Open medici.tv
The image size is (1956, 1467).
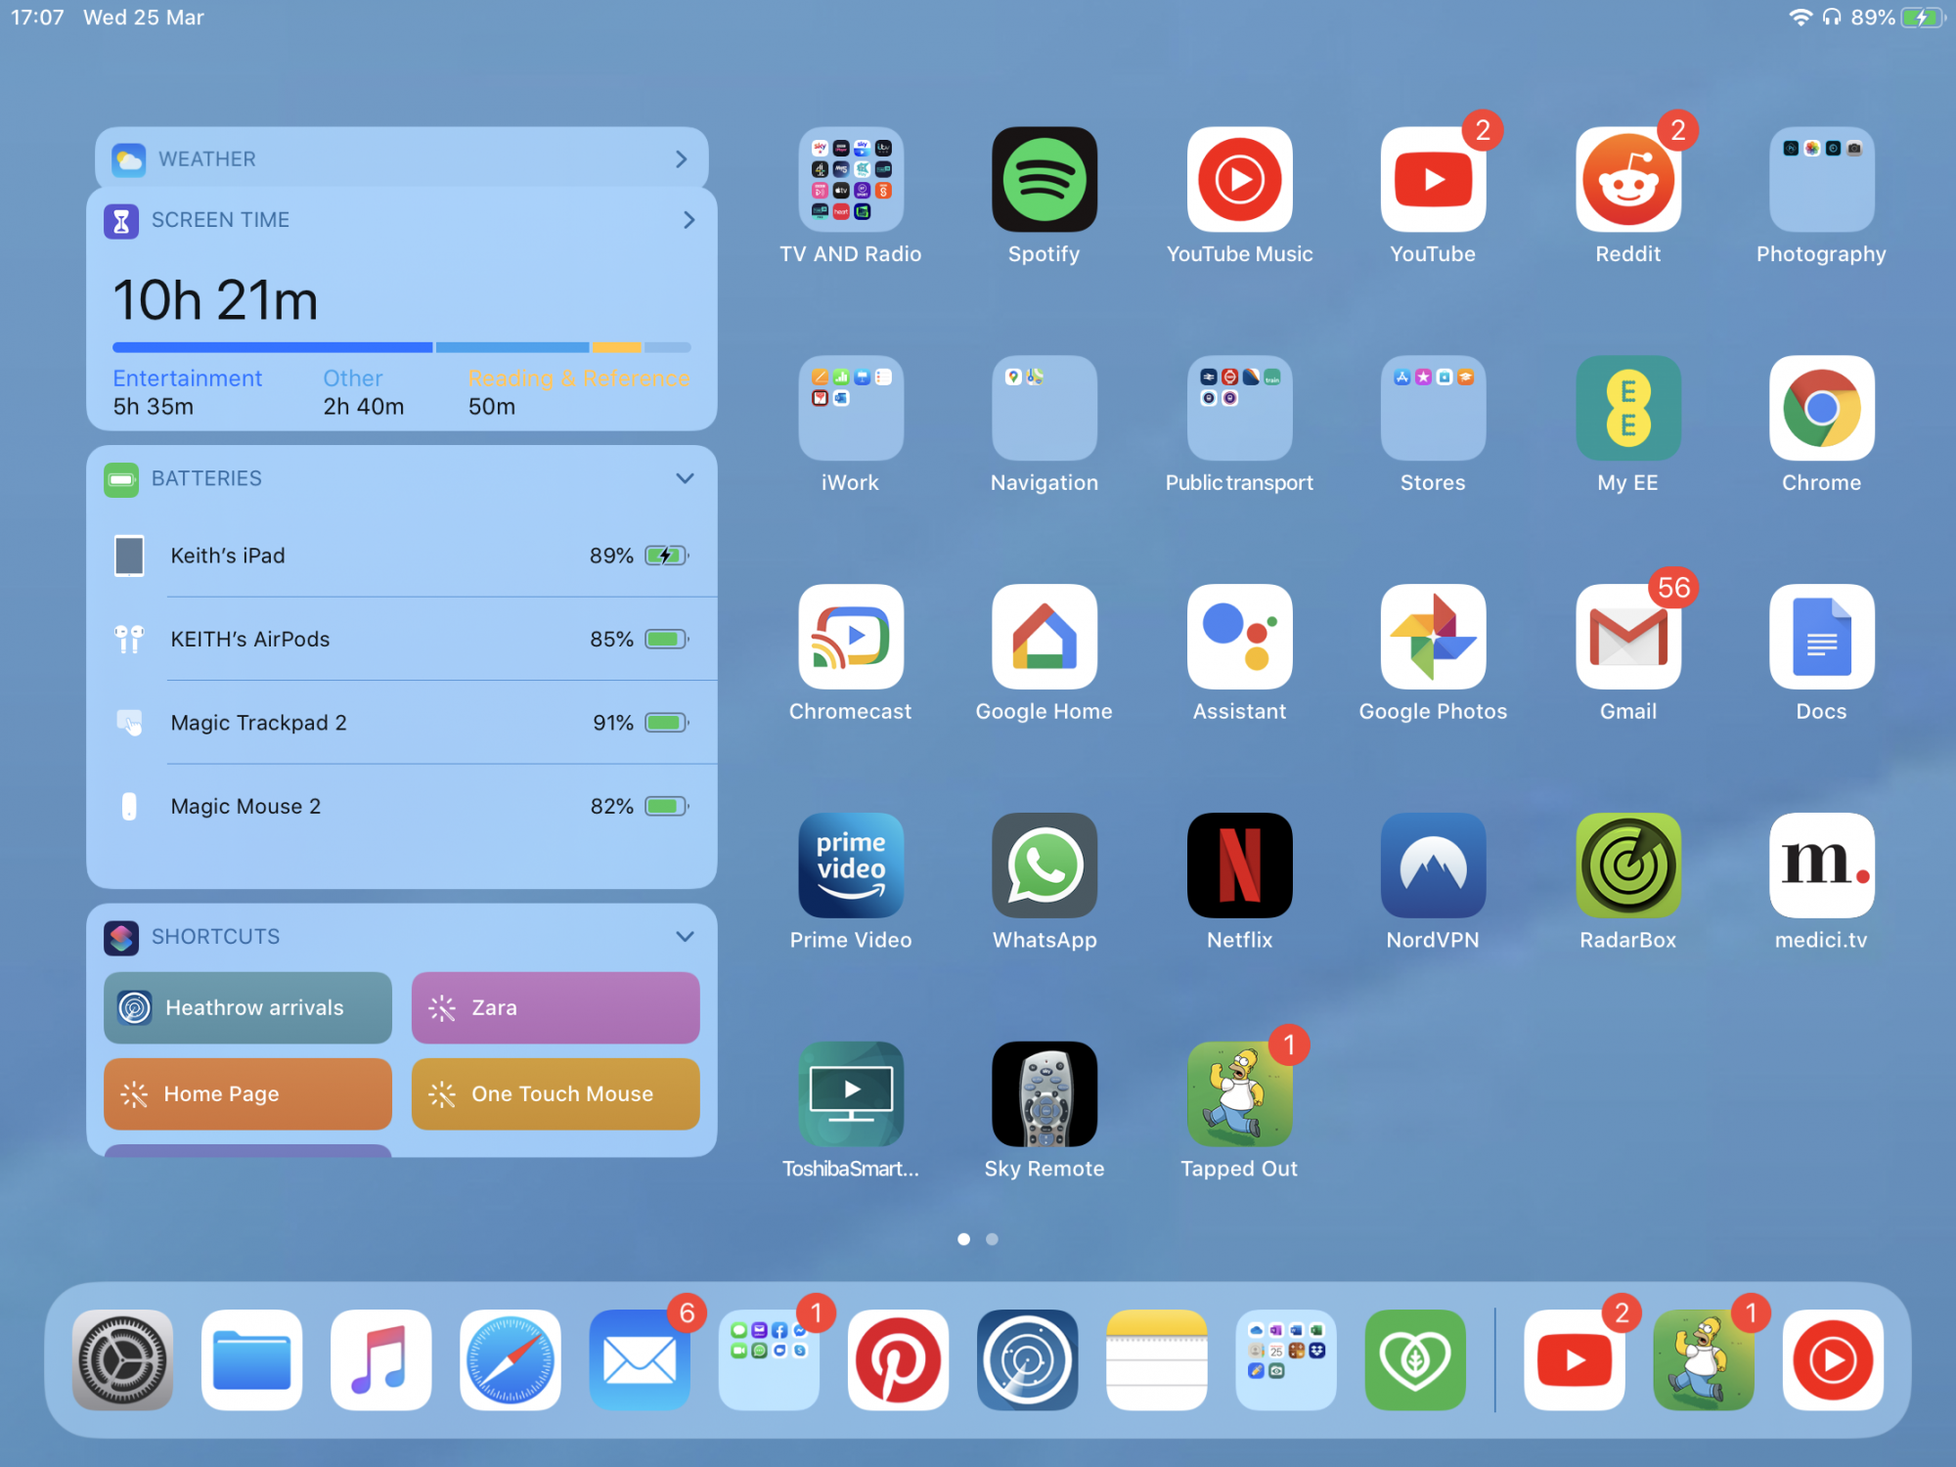(x=1821, y=866)
